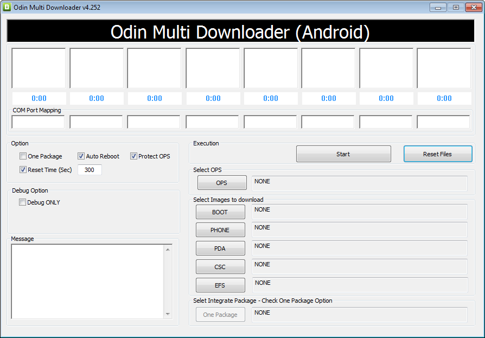Click the first COM Port Mapping field
This screenshot has height=338, width=485.
[38, 122]
